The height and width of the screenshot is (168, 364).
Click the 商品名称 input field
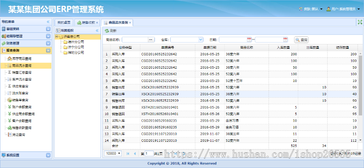(135, 40)
